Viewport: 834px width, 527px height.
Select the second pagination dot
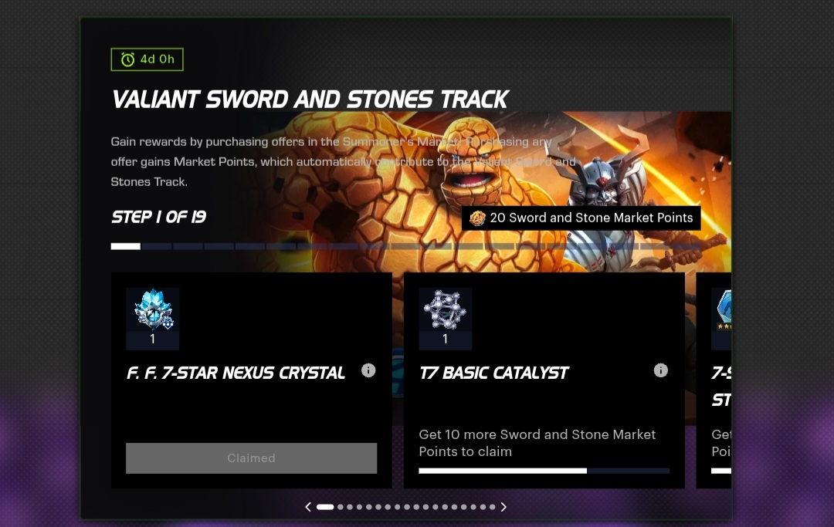coord(341,508)
